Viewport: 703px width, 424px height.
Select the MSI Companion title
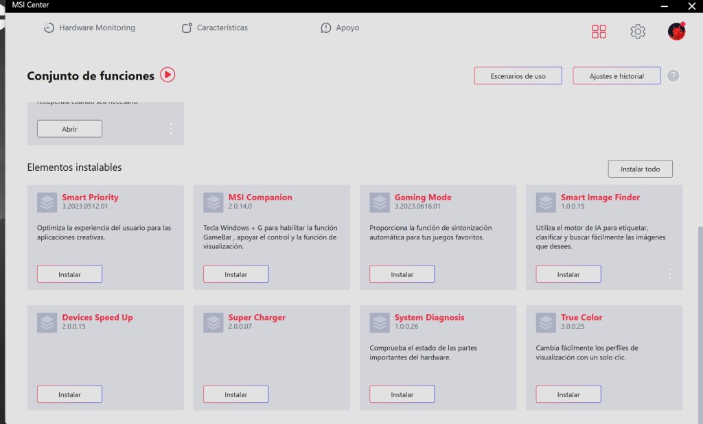tap(260, 197)
